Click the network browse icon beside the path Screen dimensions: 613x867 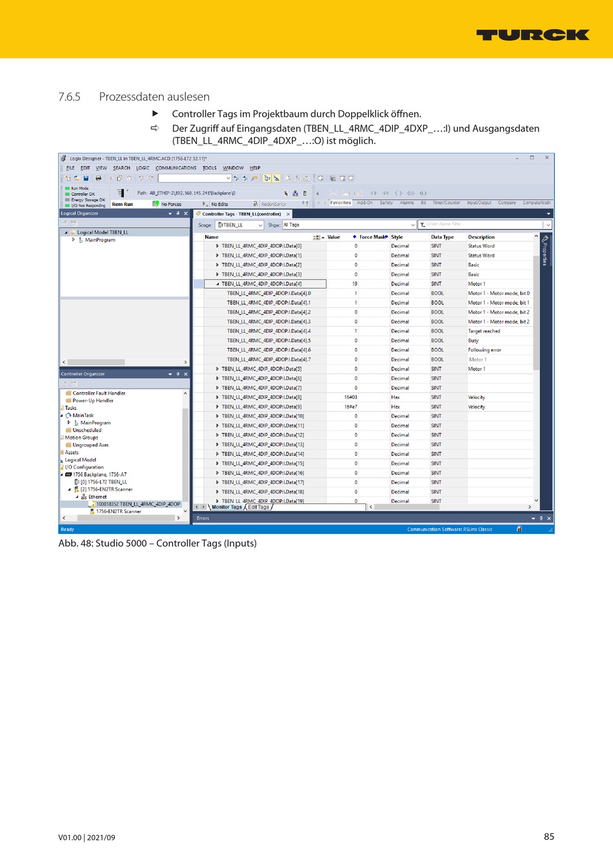[296, 193]
